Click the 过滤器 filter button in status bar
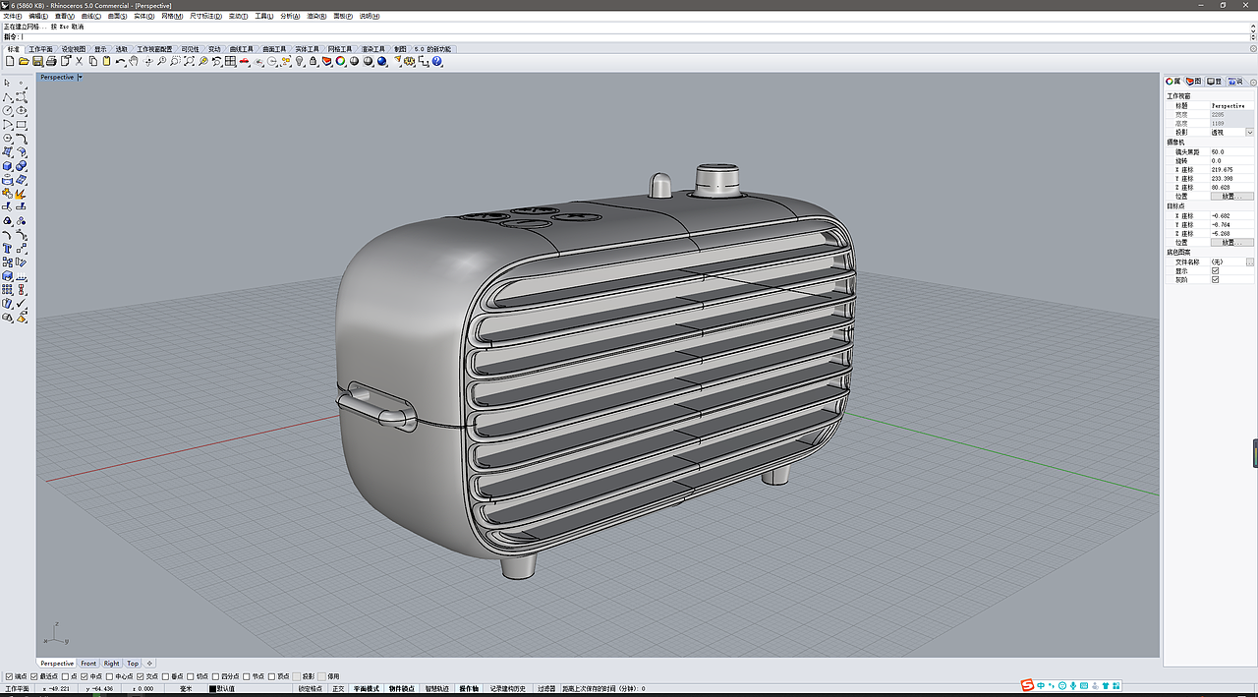Image resolution: width=1258 pixels, height=697 pixels. point(546,688)
